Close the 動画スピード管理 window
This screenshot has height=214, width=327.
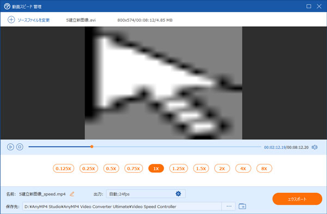pos(319,6)
